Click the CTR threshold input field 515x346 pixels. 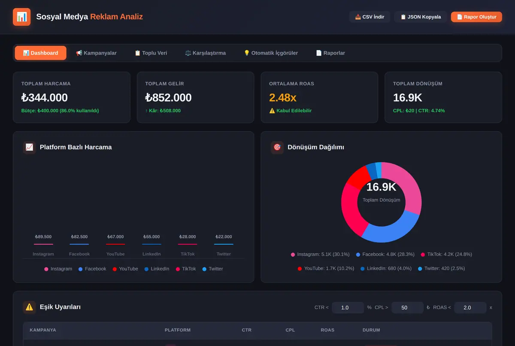pyautogui.click(x=348, y=307)
